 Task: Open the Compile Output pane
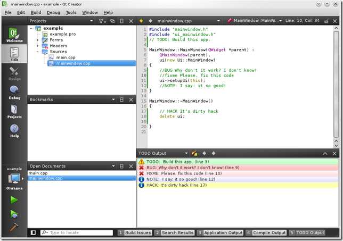[x=266, y=232]
